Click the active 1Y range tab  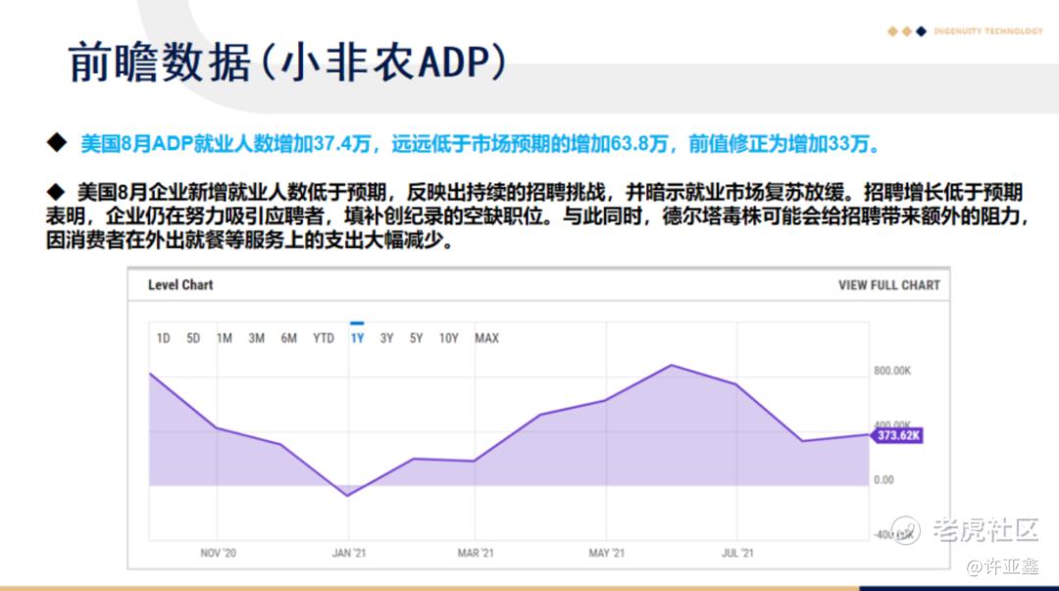[357, 338]
